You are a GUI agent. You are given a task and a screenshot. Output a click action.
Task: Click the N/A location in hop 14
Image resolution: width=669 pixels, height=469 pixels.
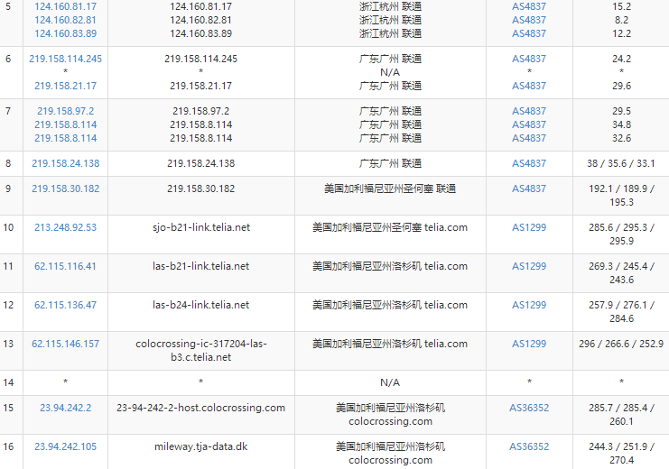point(390,383)
